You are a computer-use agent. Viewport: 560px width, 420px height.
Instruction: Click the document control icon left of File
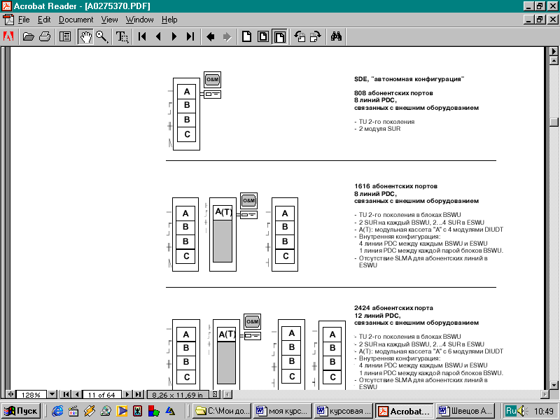8,20
